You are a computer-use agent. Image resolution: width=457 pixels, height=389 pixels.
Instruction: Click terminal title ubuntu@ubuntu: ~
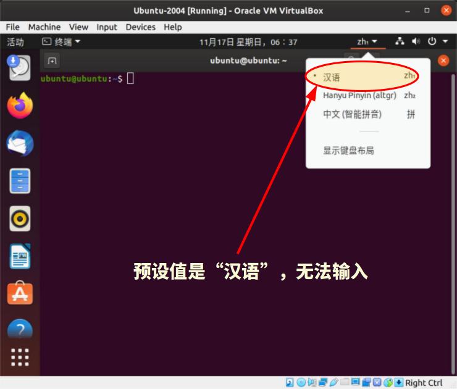pos(248,61)
